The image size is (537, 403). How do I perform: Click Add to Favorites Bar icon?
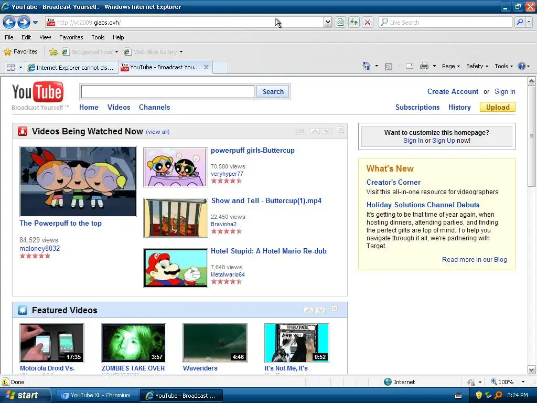53,52
